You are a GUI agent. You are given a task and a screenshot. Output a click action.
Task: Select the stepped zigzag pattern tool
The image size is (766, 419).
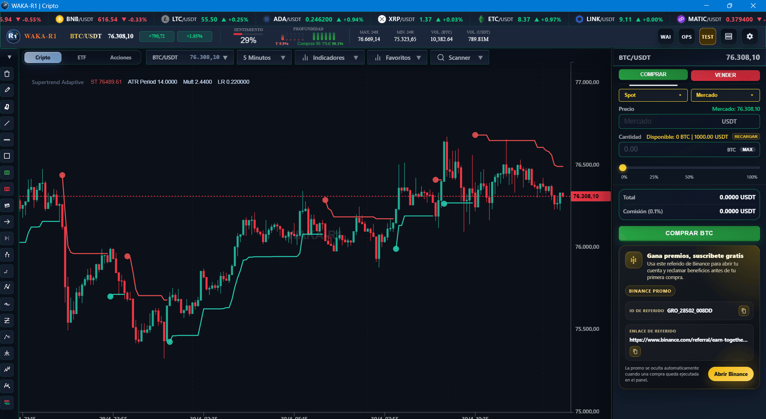pos(7,370)
